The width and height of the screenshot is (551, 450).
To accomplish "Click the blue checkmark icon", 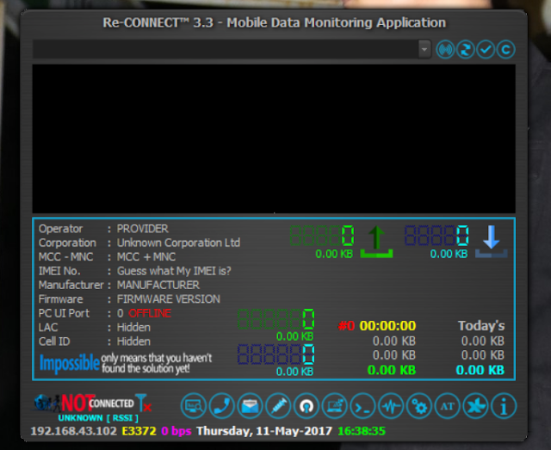I will [486, 50].
